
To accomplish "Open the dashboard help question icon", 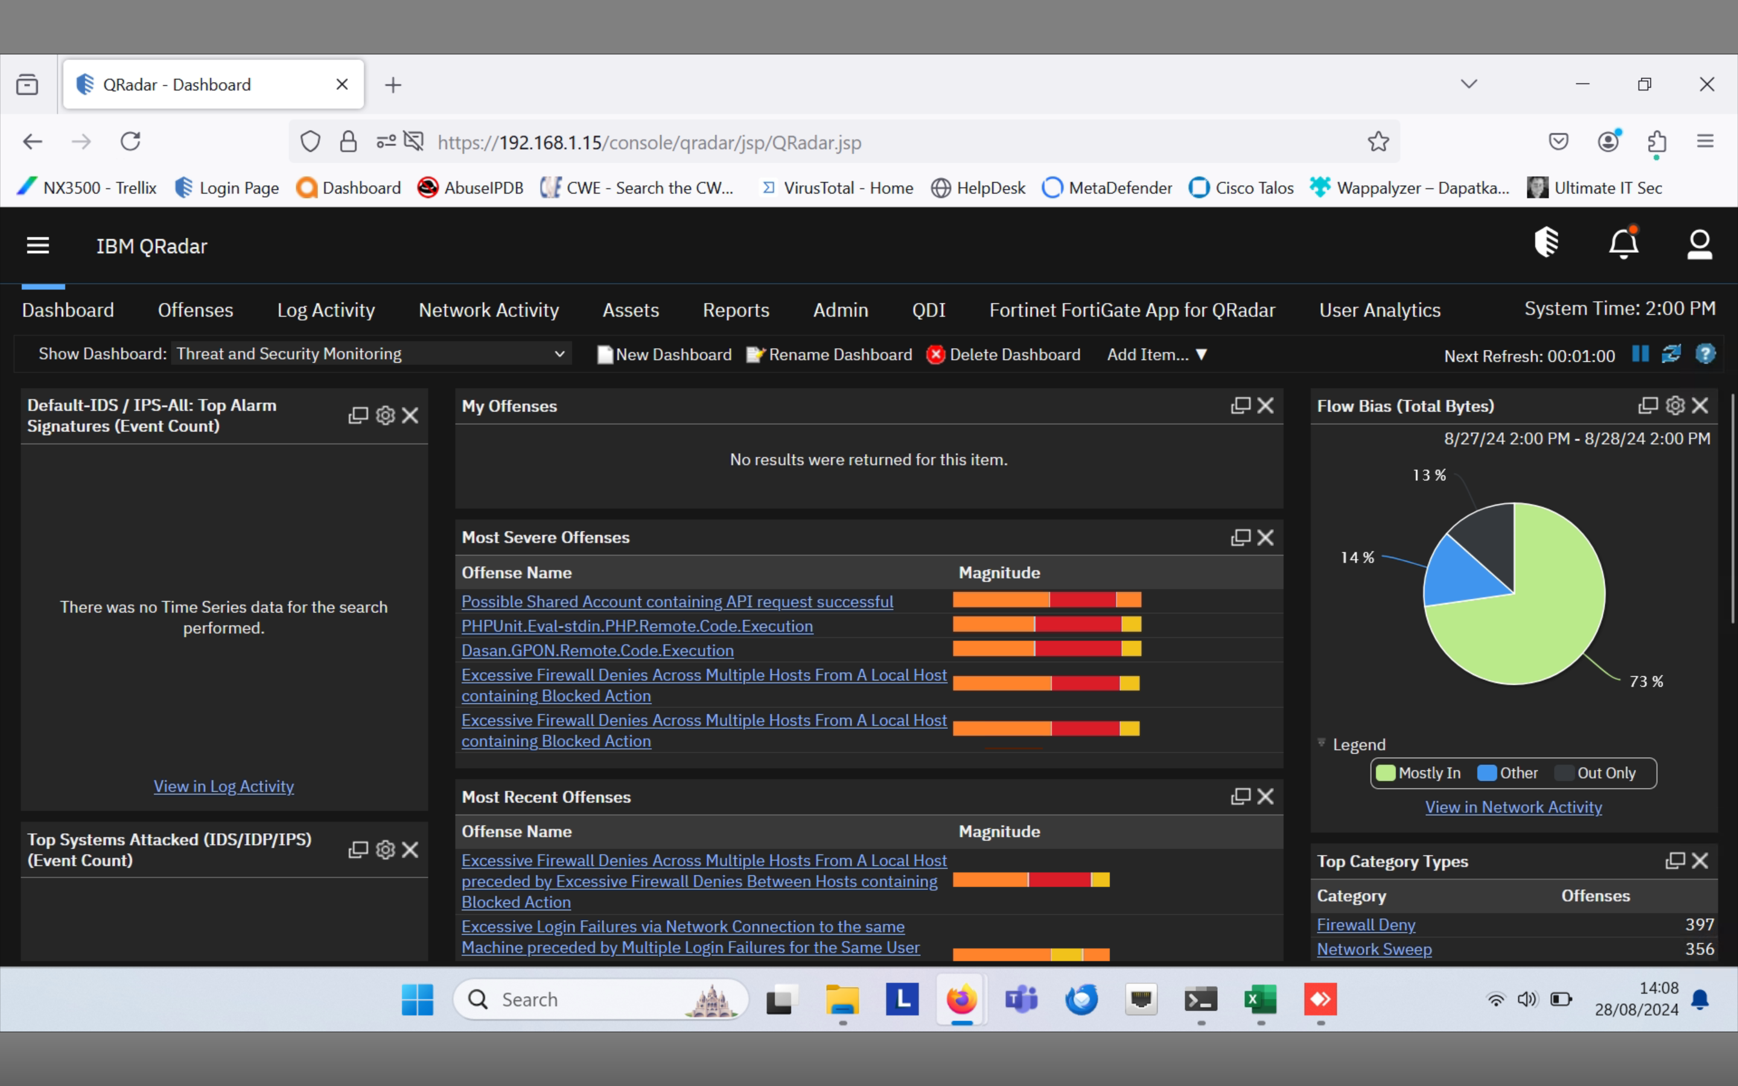I will 1705,354.
